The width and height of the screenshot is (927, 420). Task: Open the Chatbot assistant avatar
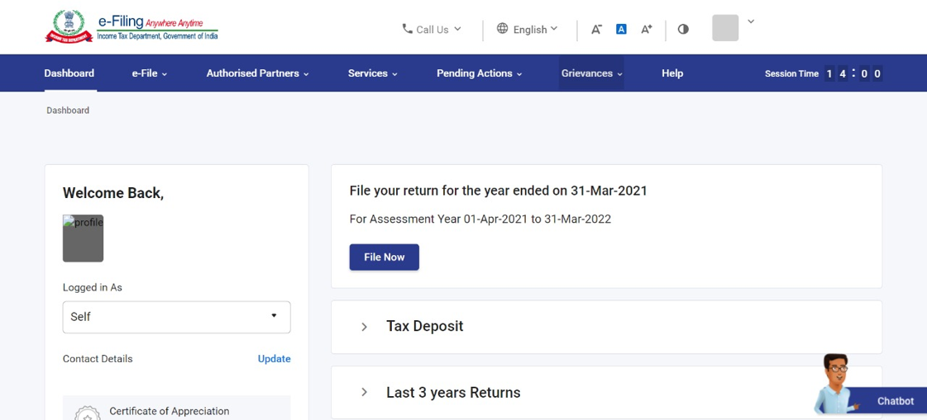point(835,384)
